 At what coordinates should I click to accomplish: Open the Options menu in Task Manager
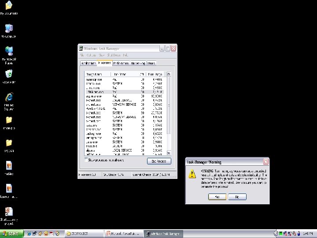coord(91,55)
